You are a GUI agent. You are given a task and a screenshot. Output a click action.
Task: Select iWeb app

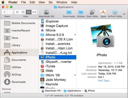click(x=58, y=71)
